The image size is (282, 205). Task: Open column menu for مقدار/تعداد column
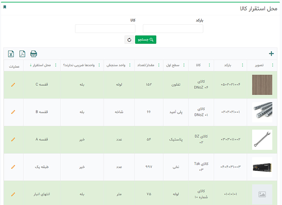159,65
